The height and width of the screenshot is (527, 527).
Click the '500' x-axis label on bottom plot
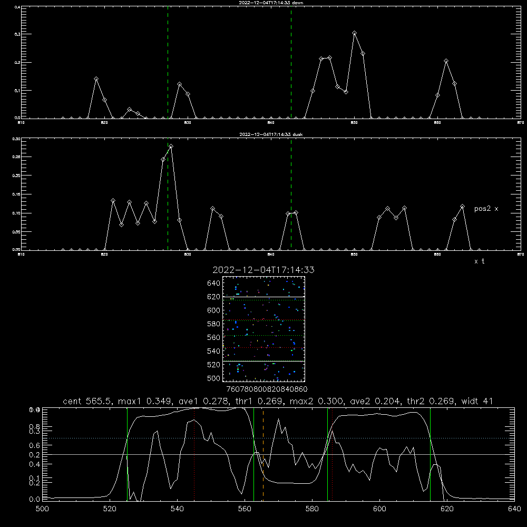pos(42,509)
